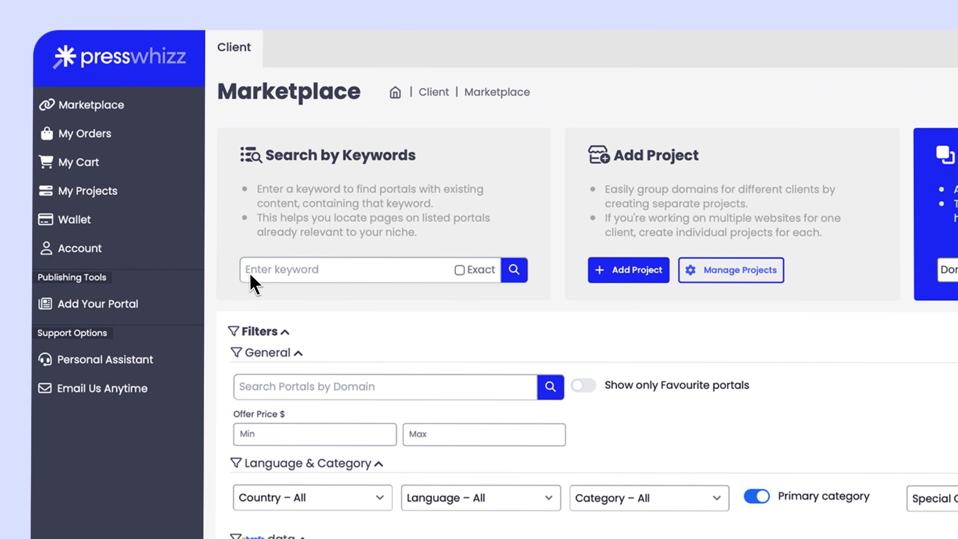This screenshot has width=958, height=539.
Task: Click the keyword search magnifier button
Action: 514,270
